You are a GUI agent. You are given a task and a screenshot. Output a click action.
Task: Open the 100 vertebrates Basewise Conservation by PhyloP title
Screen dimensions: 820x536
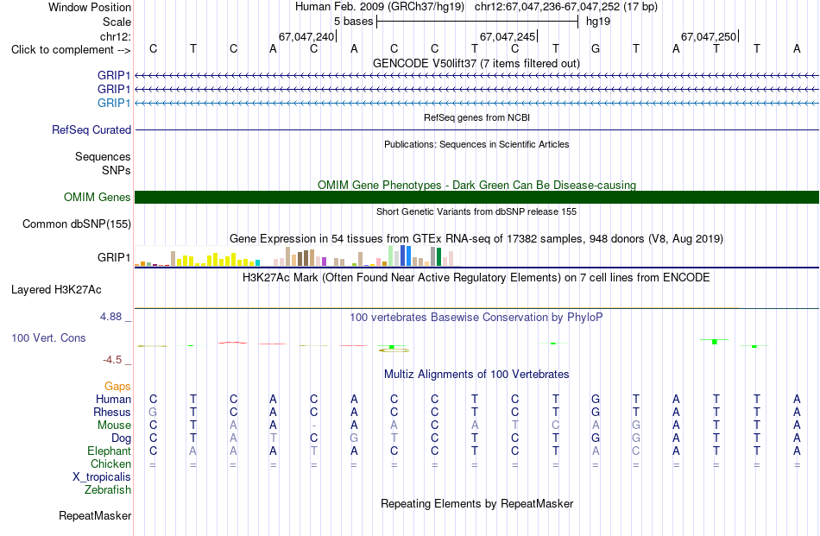[476, 318]
